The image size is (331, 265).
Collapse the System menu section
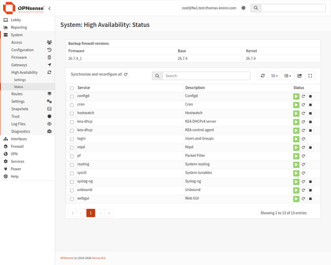pos(27,35)
